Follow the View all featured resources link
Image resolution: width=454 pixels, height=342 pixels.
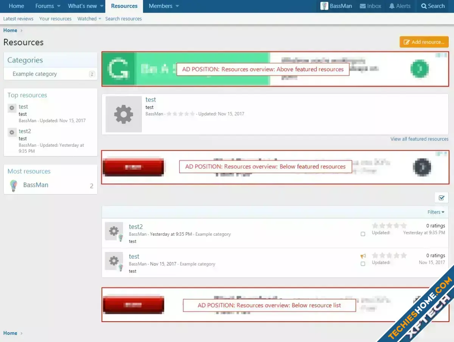click(420, 139)
